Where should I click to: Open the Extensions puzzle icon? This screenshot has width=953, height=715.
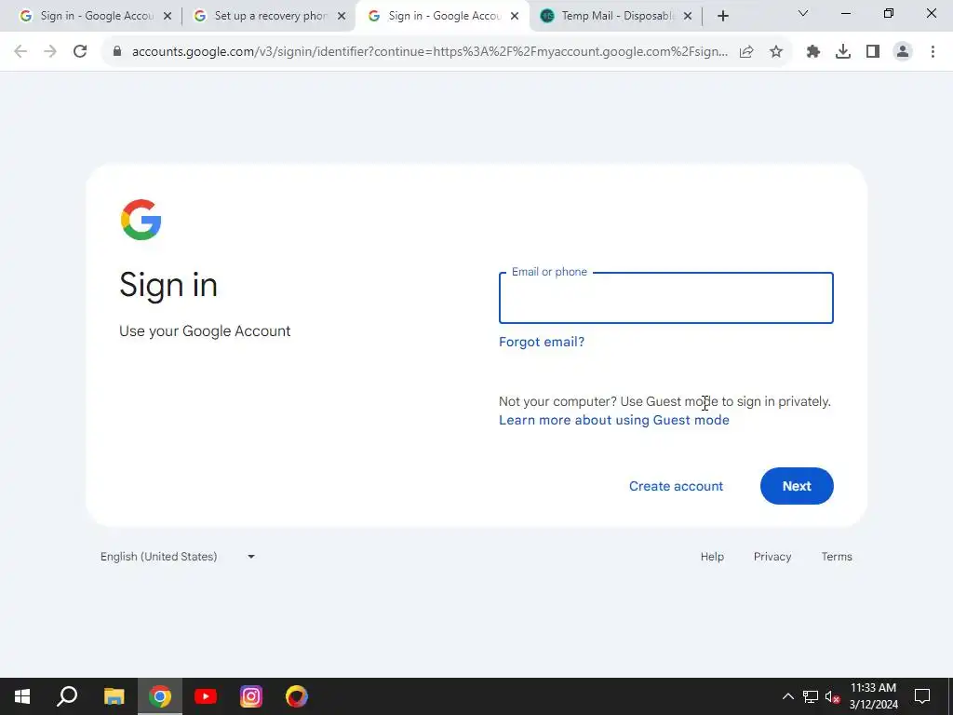coord(813,51)
